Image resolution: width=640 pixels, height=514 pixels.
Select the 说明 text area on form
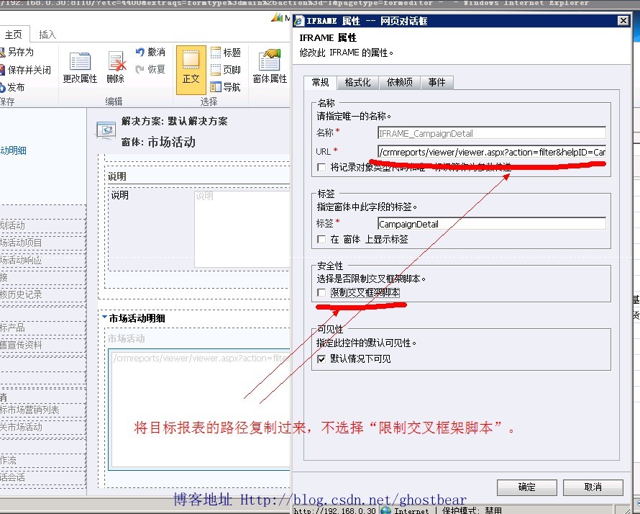click(x=242, y=229)
